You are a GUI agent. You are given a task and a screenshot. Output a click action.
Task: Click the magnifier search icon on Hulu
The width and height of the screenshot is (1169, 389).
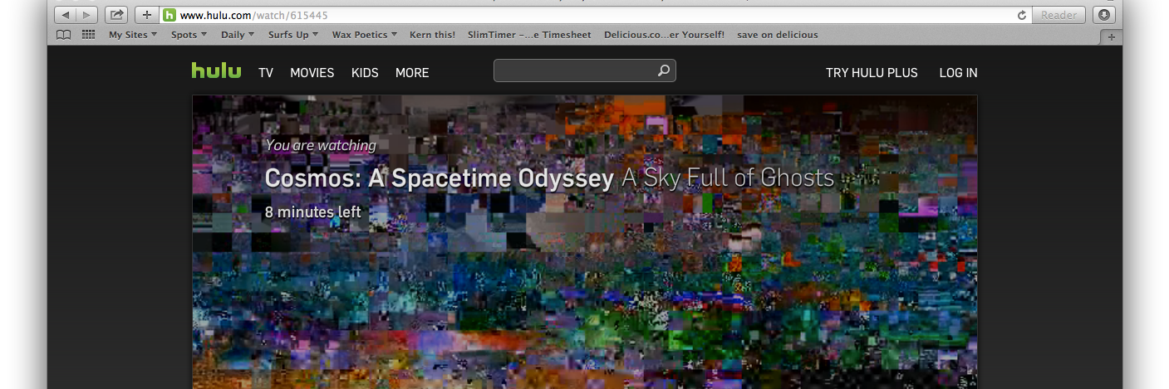coord(663,71)
